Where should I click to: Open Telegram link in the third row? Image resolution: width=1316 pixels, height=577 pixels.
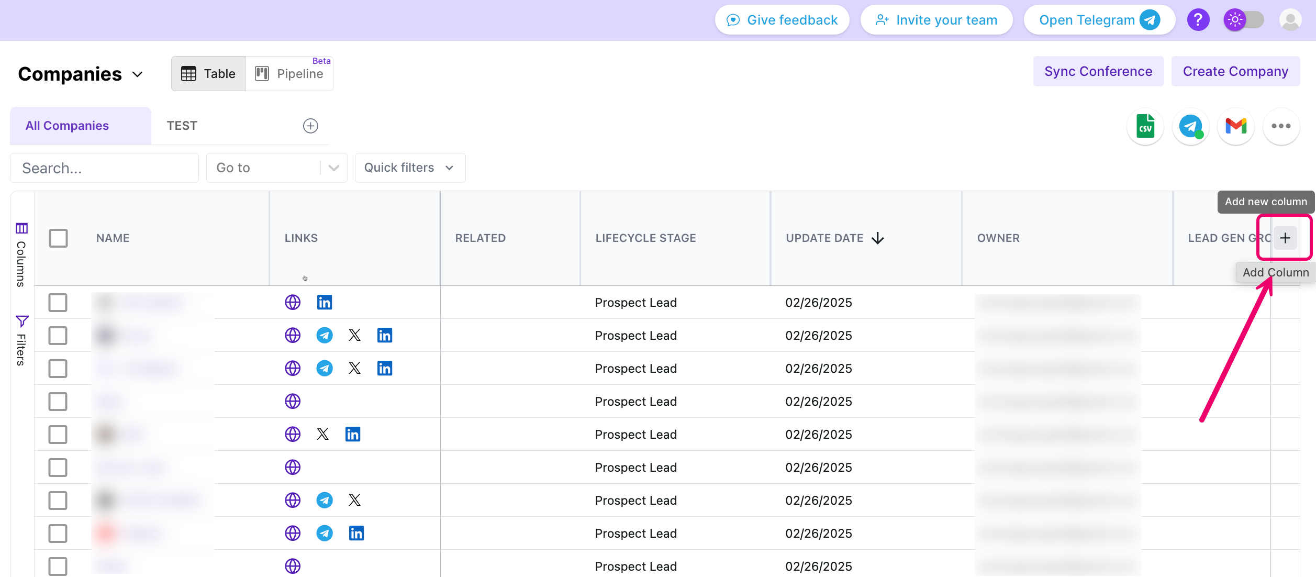click(x=325, y=368)
